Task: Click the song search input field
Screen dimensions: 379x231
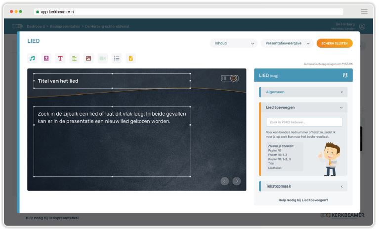Action: [304, 122]
